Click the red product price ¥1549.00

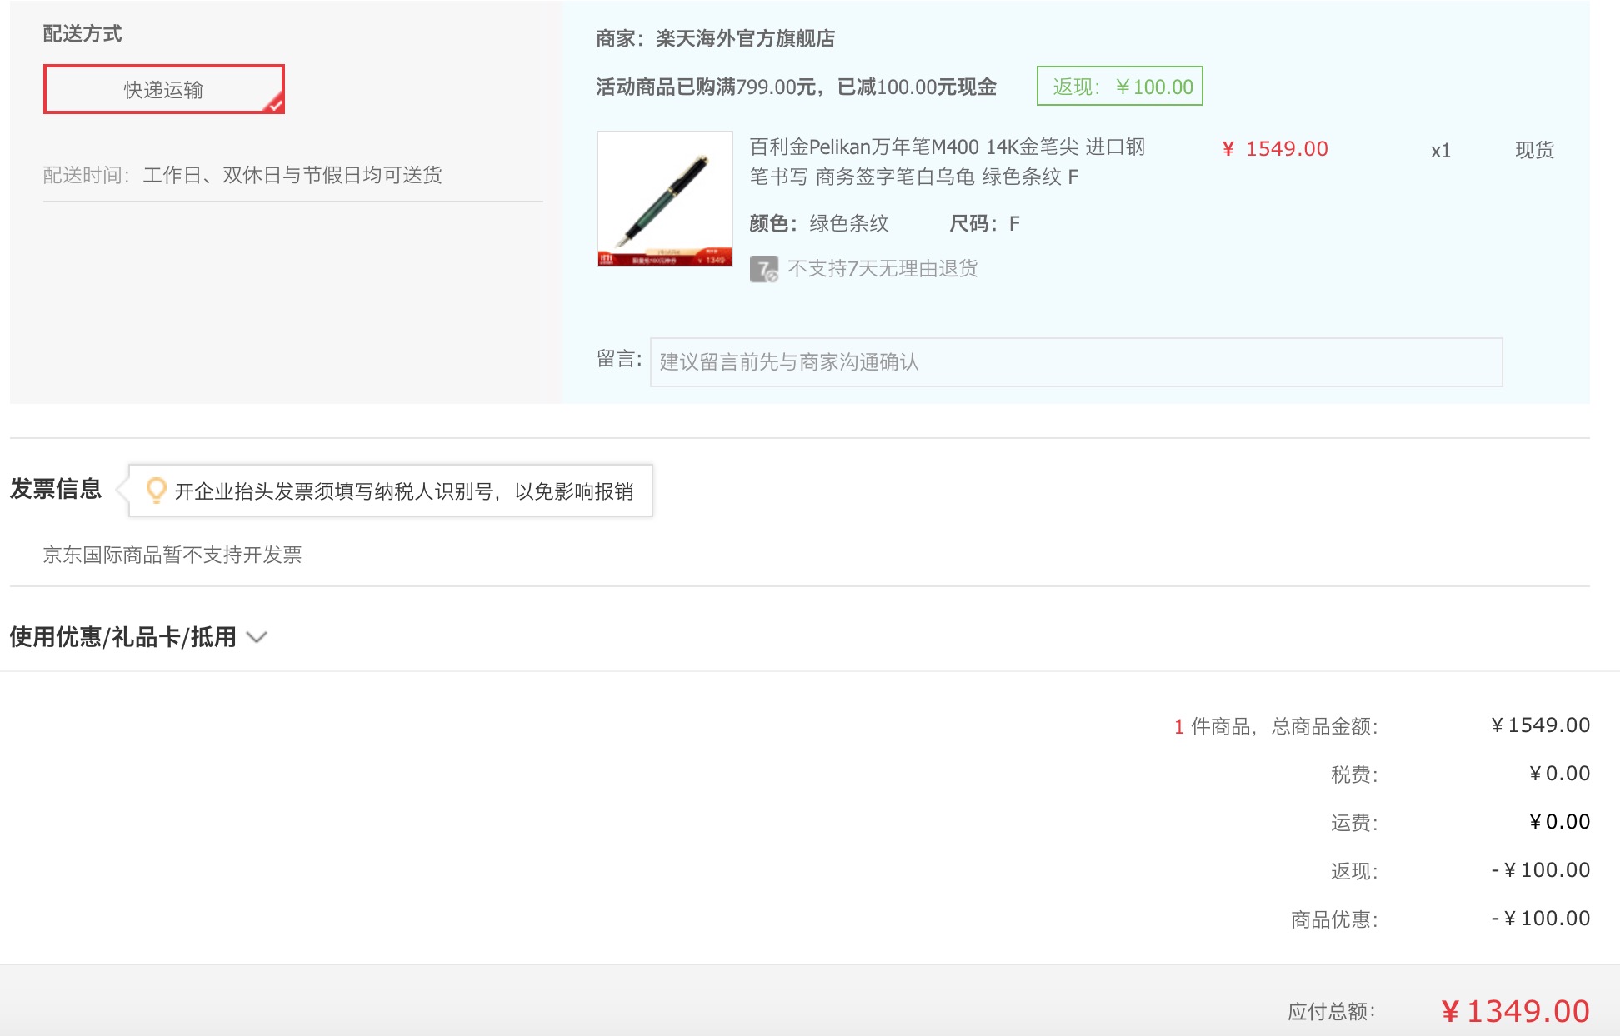[x=1275, y=149]
